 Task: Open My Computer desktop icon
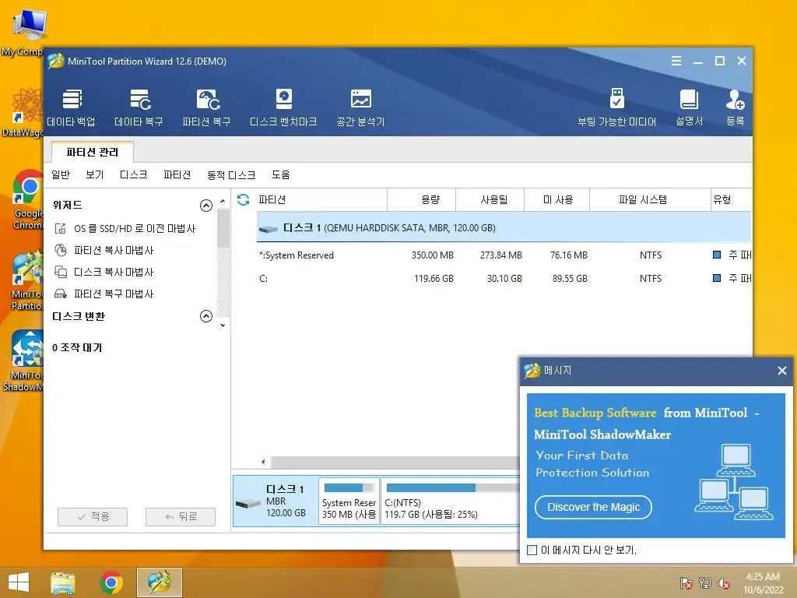pyautogui.click(x=24, y=32)
